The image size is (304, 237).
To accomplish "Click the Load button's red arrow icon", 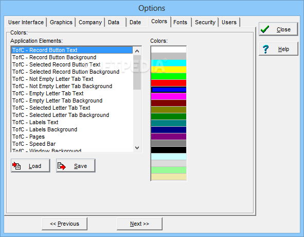I will pyautogui.click(x=16, y=166).
